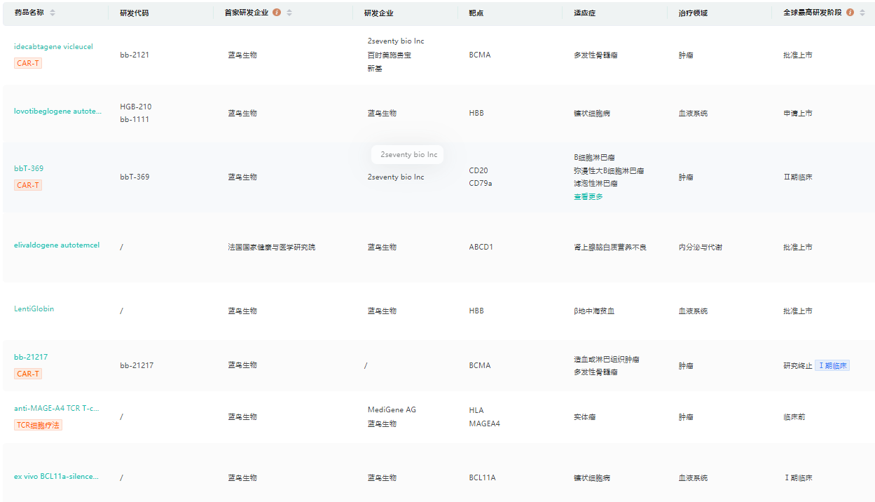The image size is (875, 502).
Task: Click CAR-T tag under idecabtagene vicleucel
Action: point(28,63)
